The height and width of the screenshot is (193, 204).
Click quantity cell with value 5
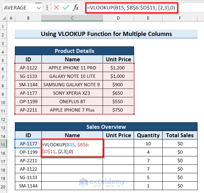tap(148, 177)
